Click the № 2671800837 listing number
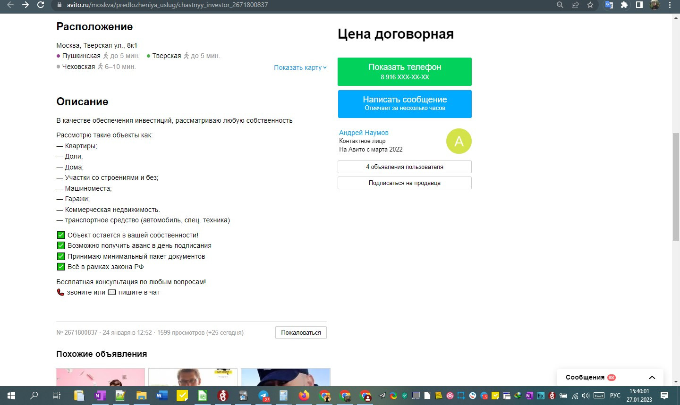The width and height of the screenshot is (680, 405). (77, 332)
